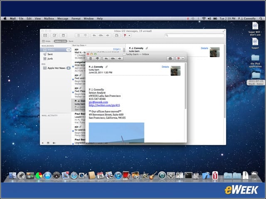Open Message menu
266x199 pixels.
(x=63, y=19)
